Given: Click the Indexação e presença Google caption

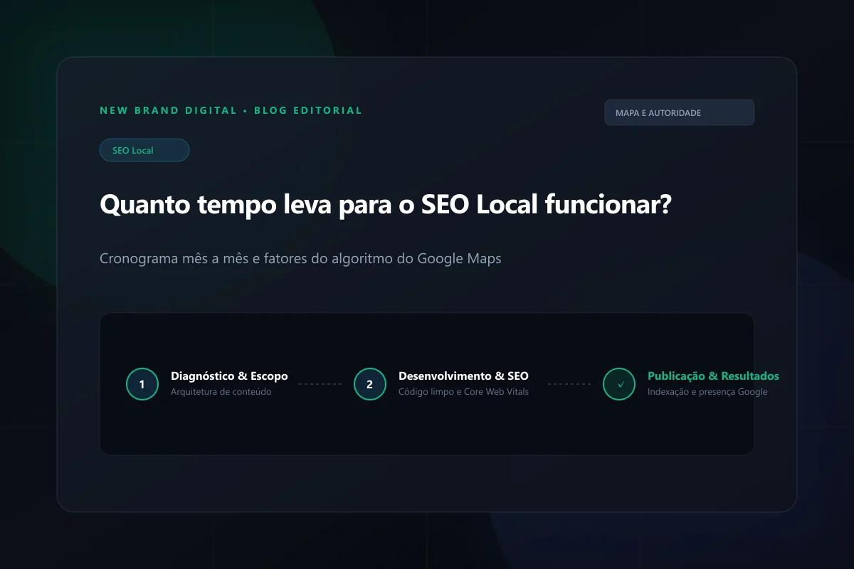Looking at the screenshot, I should [707, 391].
